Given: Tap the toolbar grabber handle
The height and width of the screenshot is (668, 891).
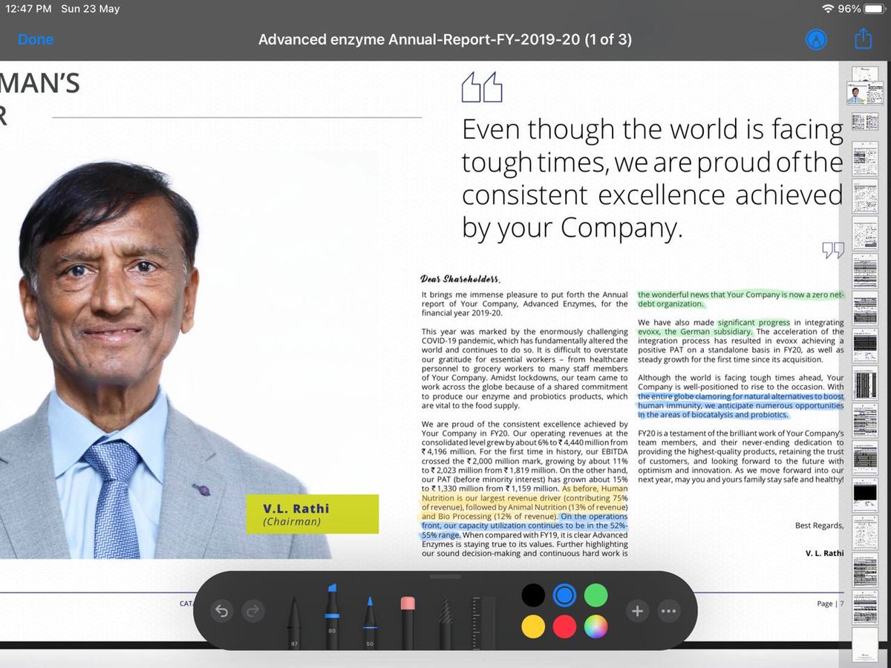Looking at the screenshot, I should click(445, 576).
